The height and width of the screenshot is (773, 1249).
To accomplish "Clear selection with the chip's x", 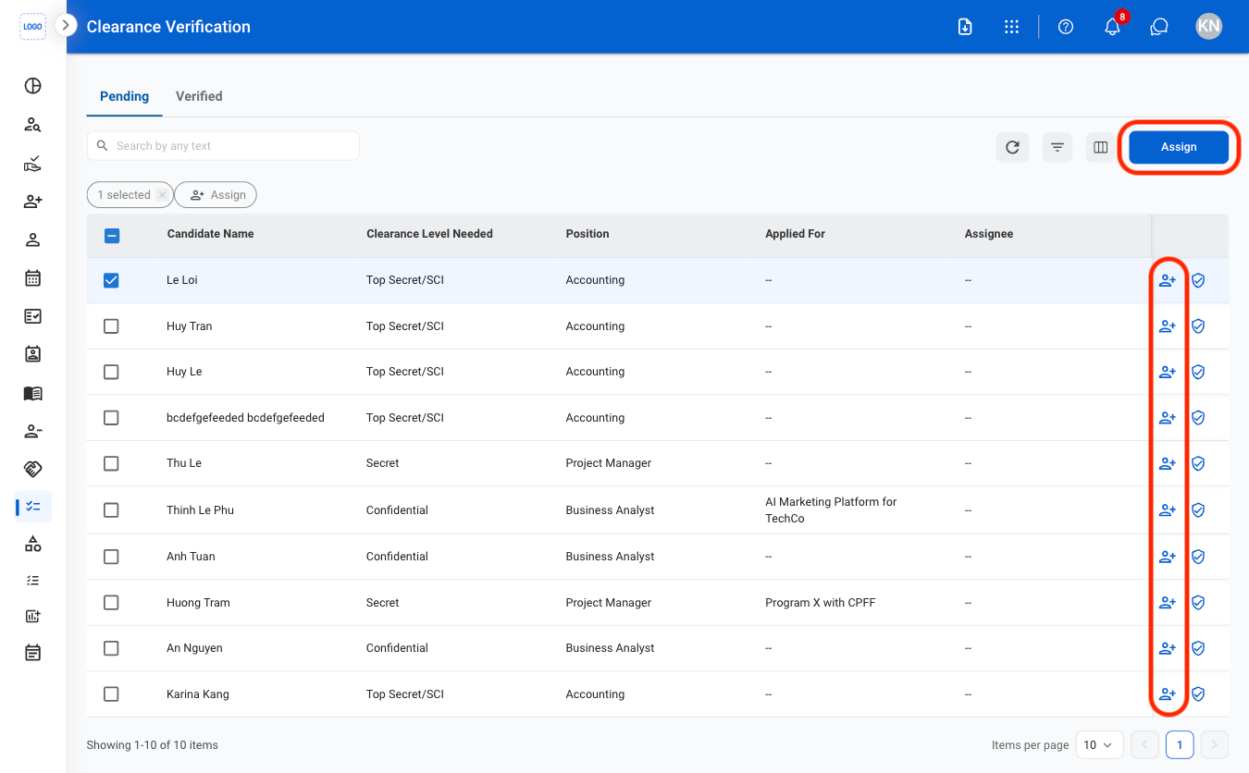I will pyautogui.click(x=162, y=195).
